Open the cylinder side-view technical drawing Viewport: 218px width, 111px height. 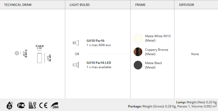(x=40, y=57)
